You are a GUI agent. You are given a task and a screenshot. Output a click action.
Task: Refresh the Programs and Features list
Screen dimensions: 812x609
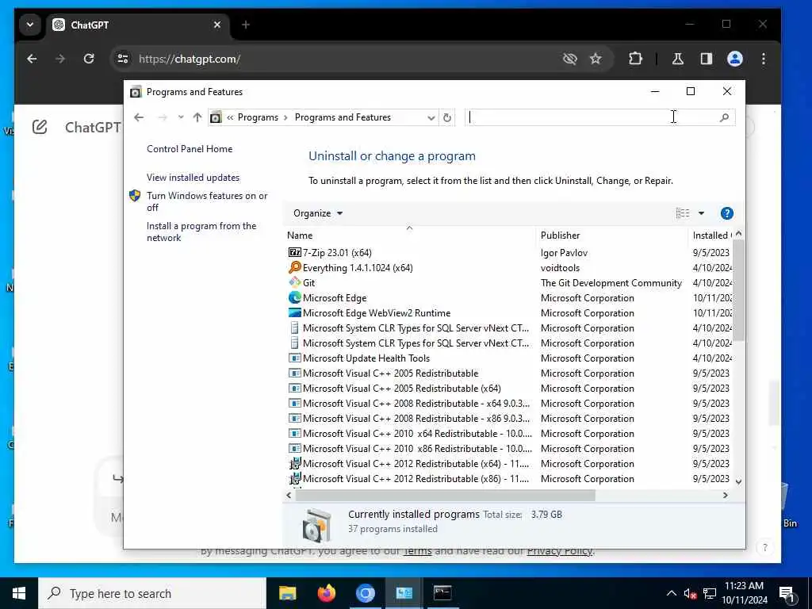coord(447,117)
